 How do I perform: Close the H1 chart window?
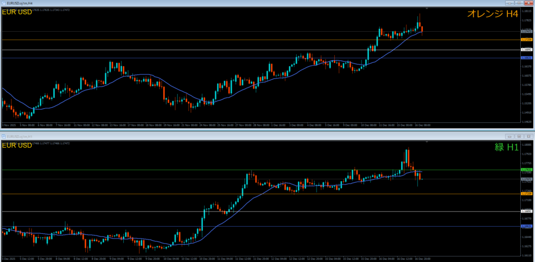point(528,136)
